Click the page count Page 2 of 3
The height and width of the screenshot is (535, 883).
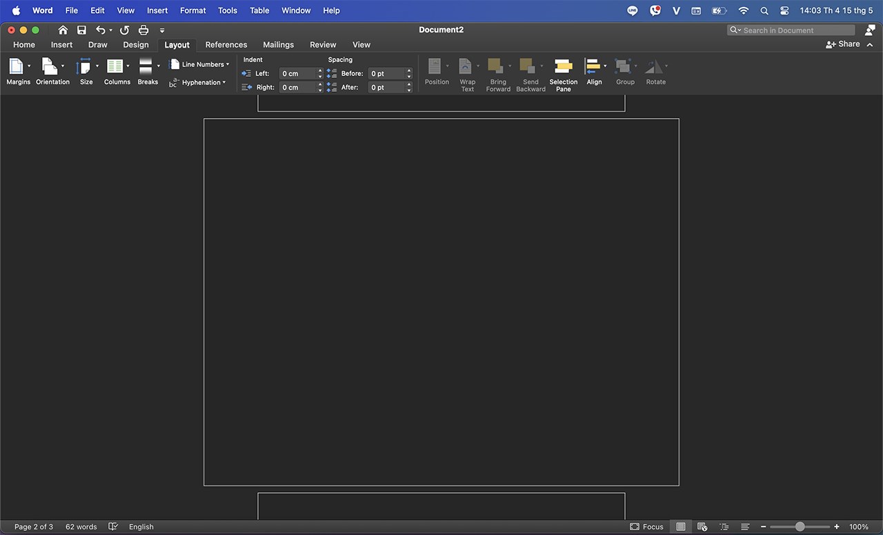coord(34,527)
